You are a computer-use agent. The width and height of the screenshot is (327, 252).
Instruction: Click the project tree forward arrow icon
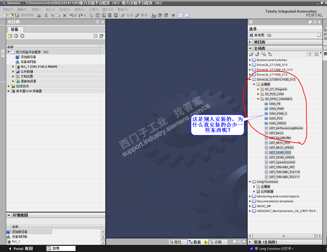22,36
